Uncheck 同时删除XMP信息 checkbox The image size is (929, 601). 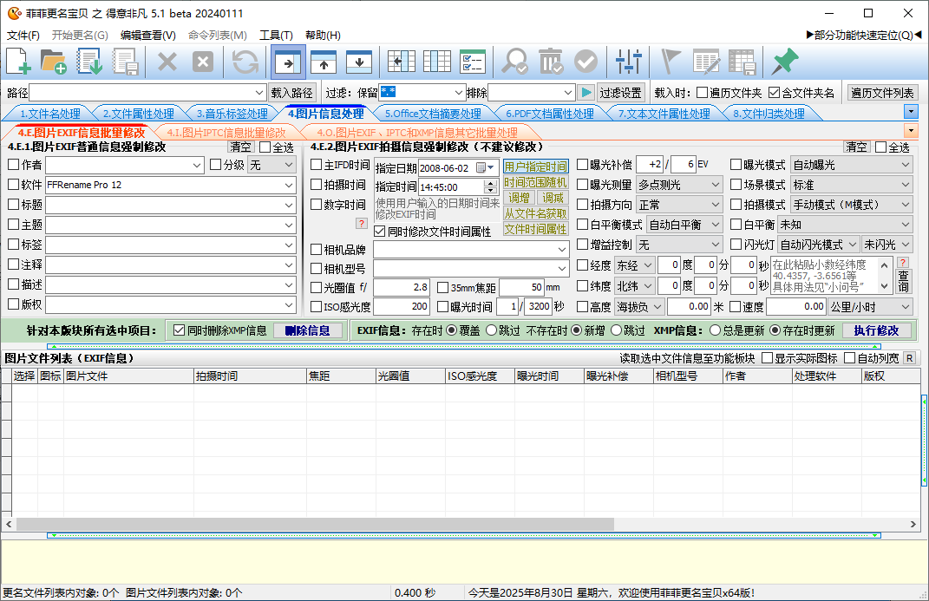click(180, 330)
